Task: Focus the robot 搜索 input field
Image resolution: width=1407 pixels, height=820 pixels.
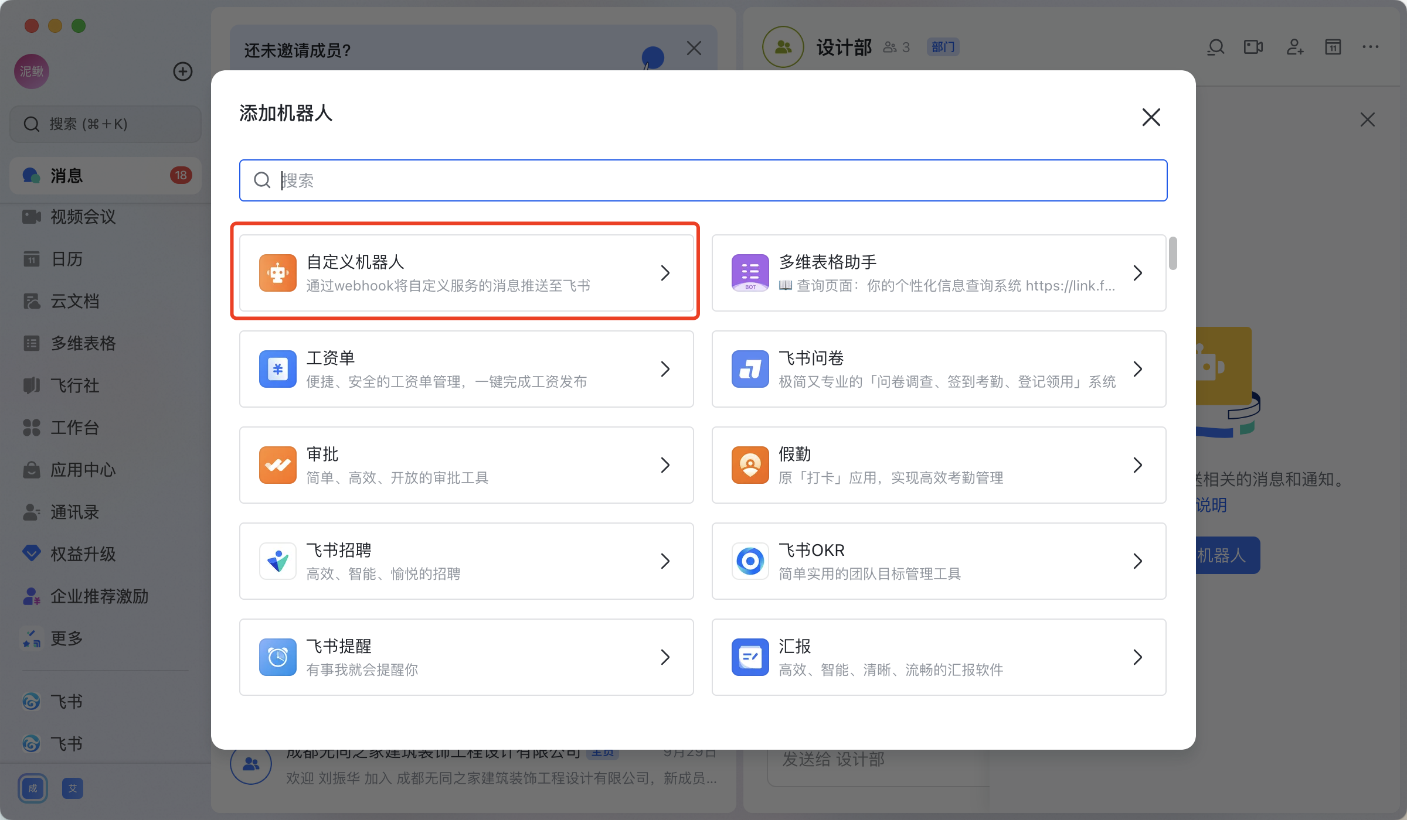Action: tap(704, 180)
